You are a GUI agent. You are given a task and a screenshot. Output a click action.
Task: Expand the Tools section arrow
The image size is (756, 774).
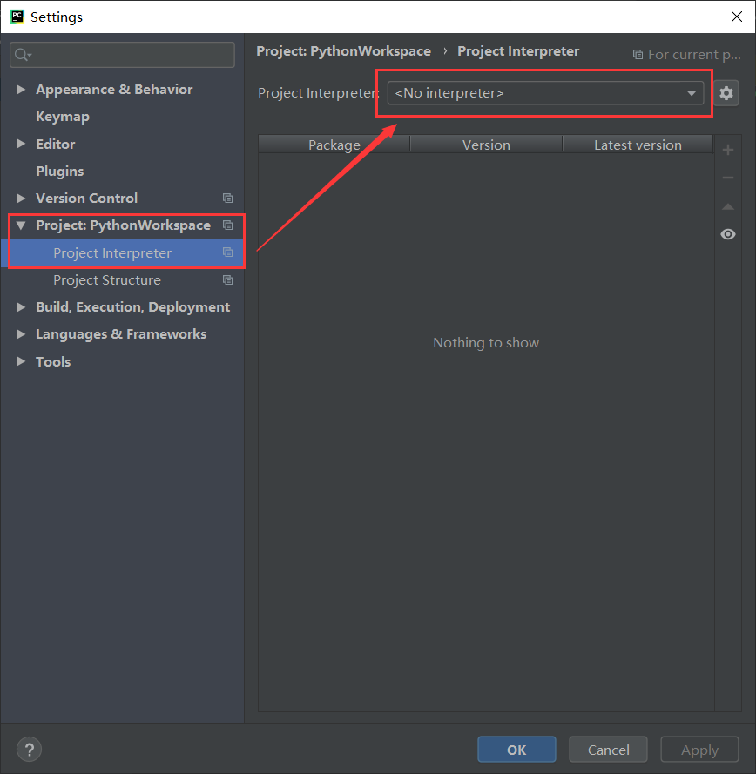[21, 361]
